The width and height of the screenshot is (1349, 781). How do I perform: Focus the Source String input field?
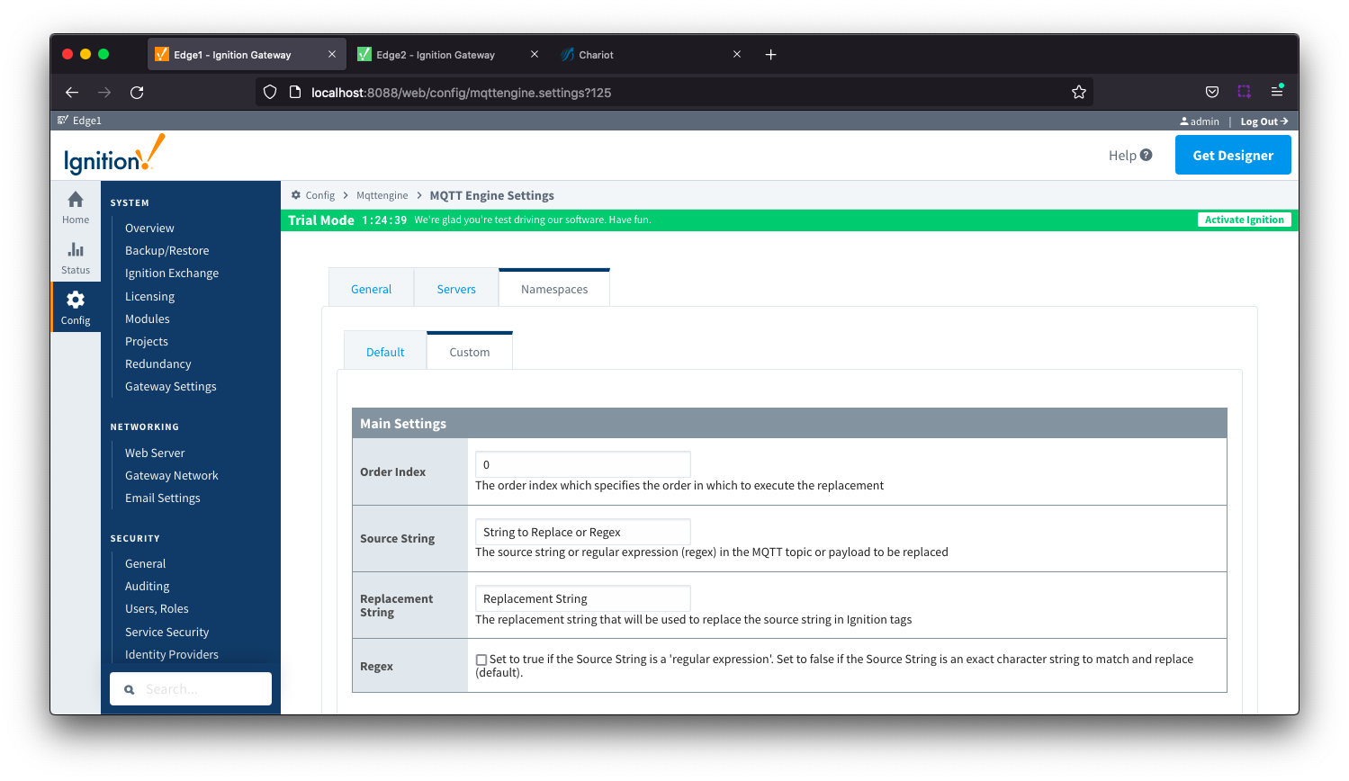[x=583, y=532]
